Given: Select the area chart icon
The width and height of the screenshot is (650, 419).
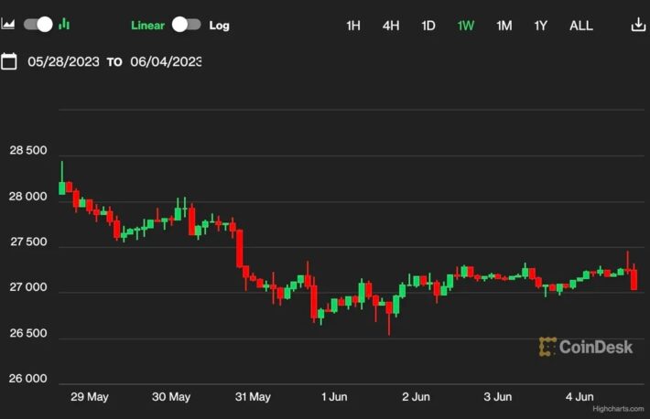Looking at the screenshot, I should [x=8, y=25].
